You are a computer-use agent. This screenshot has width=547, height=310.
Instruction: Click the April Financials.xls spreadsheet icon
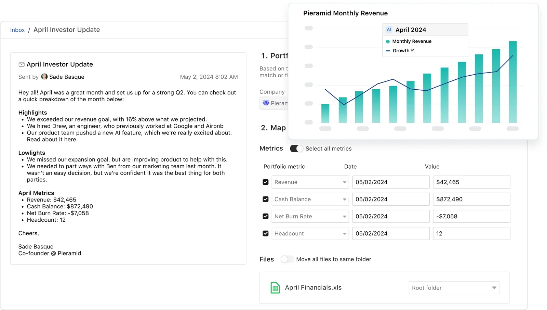275,288
